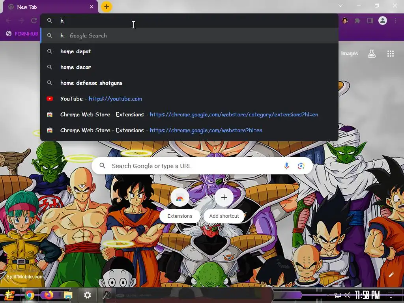Open the Chrome profile avatar

click(x=383, y=21)
